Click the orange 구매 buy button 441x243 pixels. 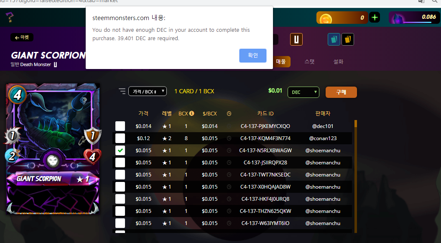341,92
